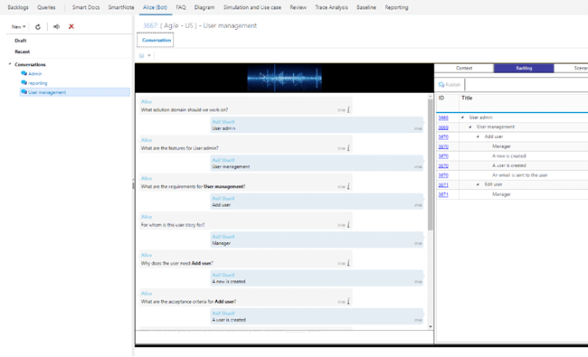Open the Queries menu tab

pyautogui.click(x=46, y=7)
